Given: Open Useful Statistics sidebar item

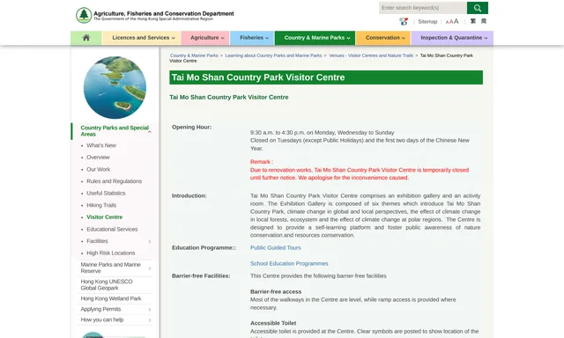Looking at the screenshot, I should (106, 194).
